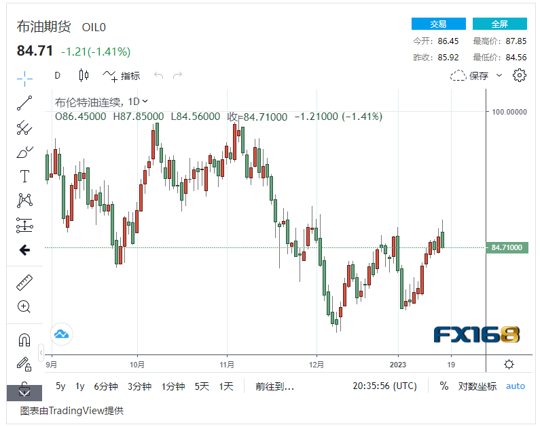Viewport: 542px width, 427px height.
Task: Toggle 对数坐标 logarithmic scale
Action: coord(476,386)
